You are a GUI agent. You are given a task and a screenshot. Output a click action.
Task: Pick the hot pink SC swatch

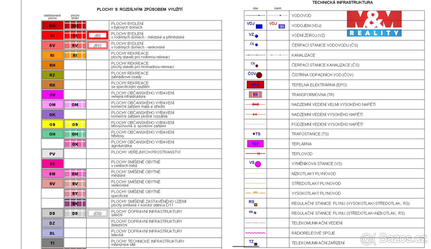(x=52, y=164)
